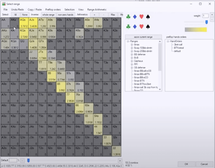Screen dimensions: 215x168
Task: Click the Arithmetics minus button
Action: tap(103, 15)
